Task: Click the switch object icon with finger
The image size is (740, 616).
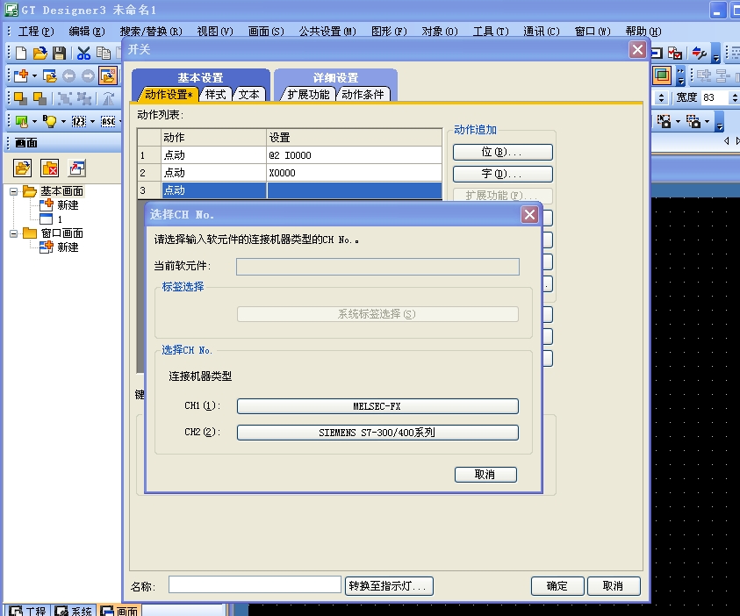Action: (21, 121)
